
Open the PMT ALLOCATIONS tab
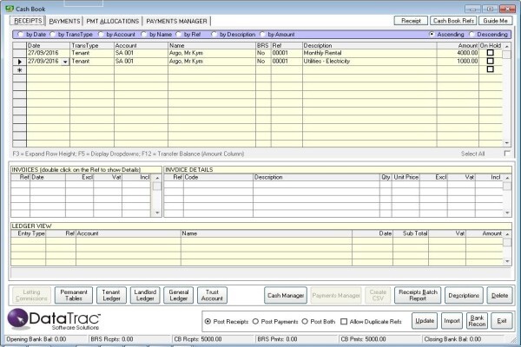(113, 21)
